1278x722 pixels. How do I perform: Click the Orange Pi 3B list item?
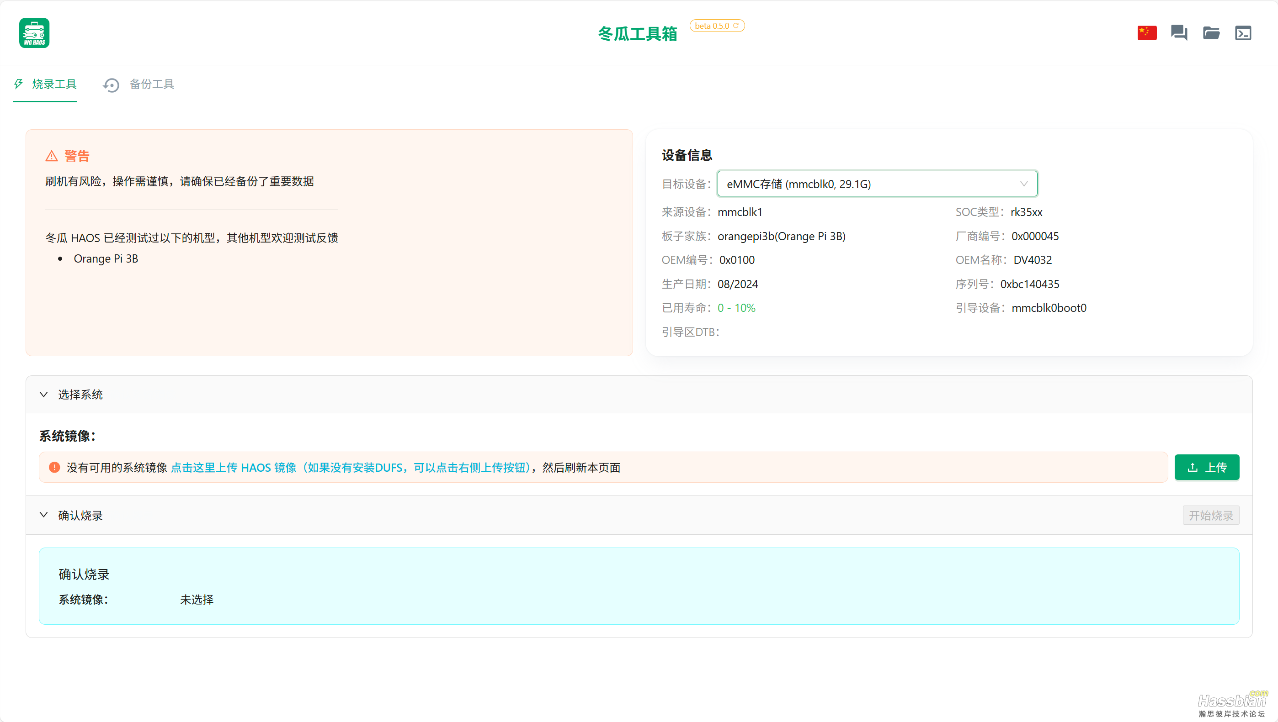point(106,259)
